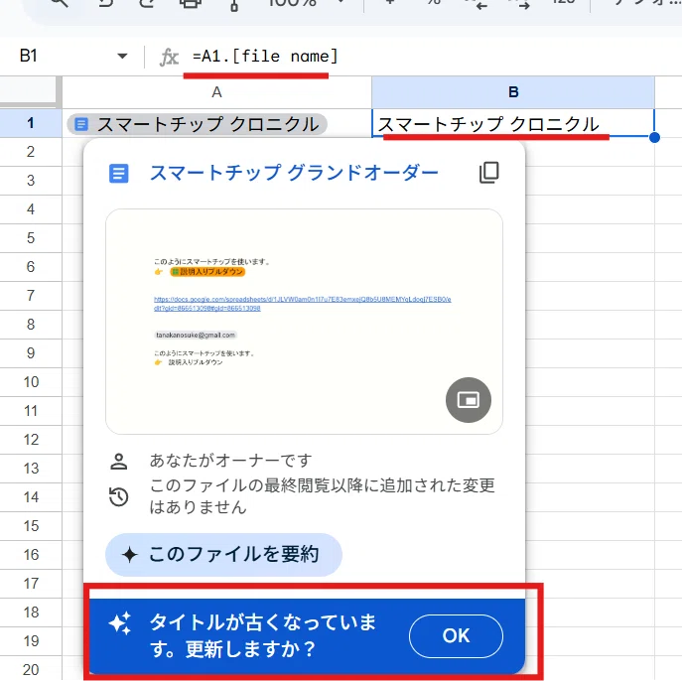Click the print icon in toolbar
Image resolution: width=682 pixels, height=681 pixels.
tap(191, 4)
